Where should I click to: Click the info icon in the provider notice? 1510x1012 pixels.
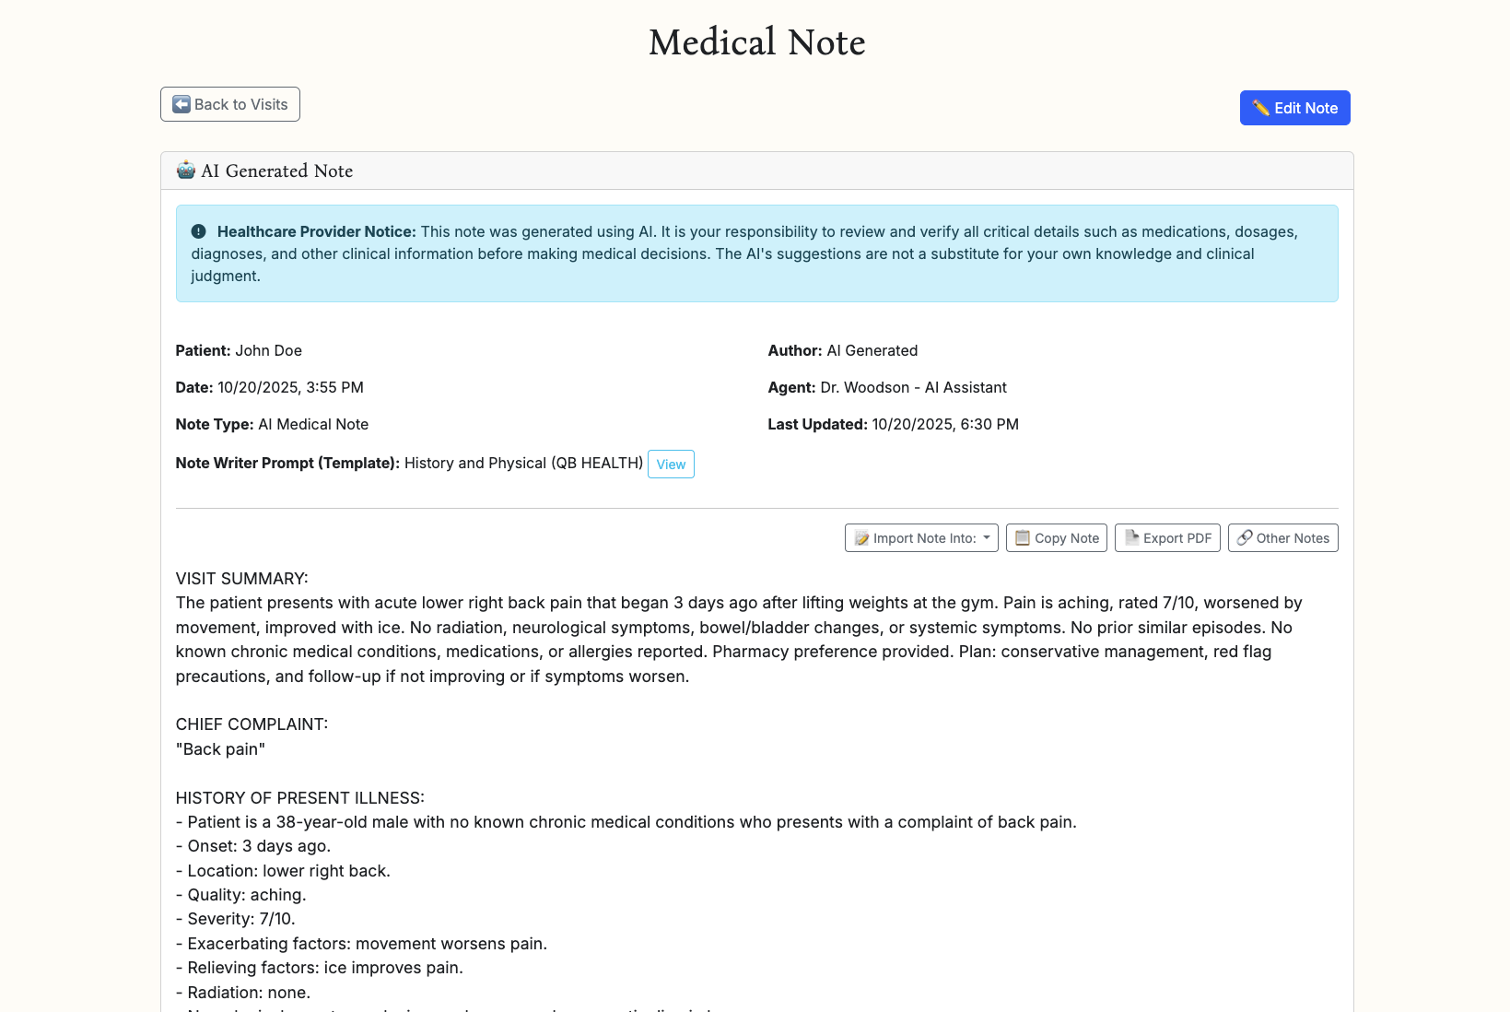tap(199, 231)
